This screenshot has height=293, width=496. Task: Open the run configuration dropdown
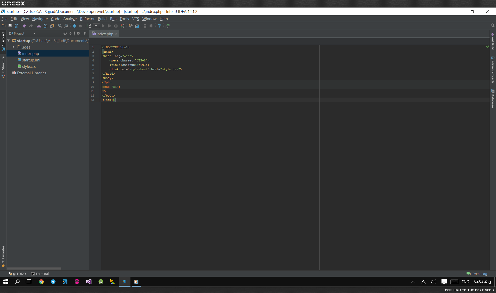click(96, 26)
